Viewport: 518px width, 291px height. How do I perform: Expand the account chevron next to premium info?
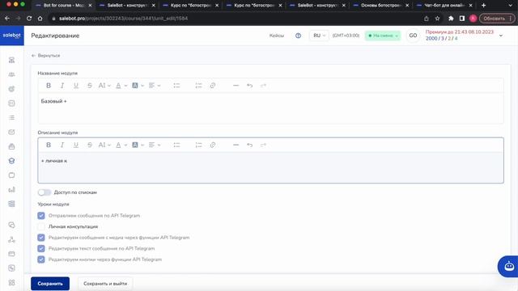(501, 36)
